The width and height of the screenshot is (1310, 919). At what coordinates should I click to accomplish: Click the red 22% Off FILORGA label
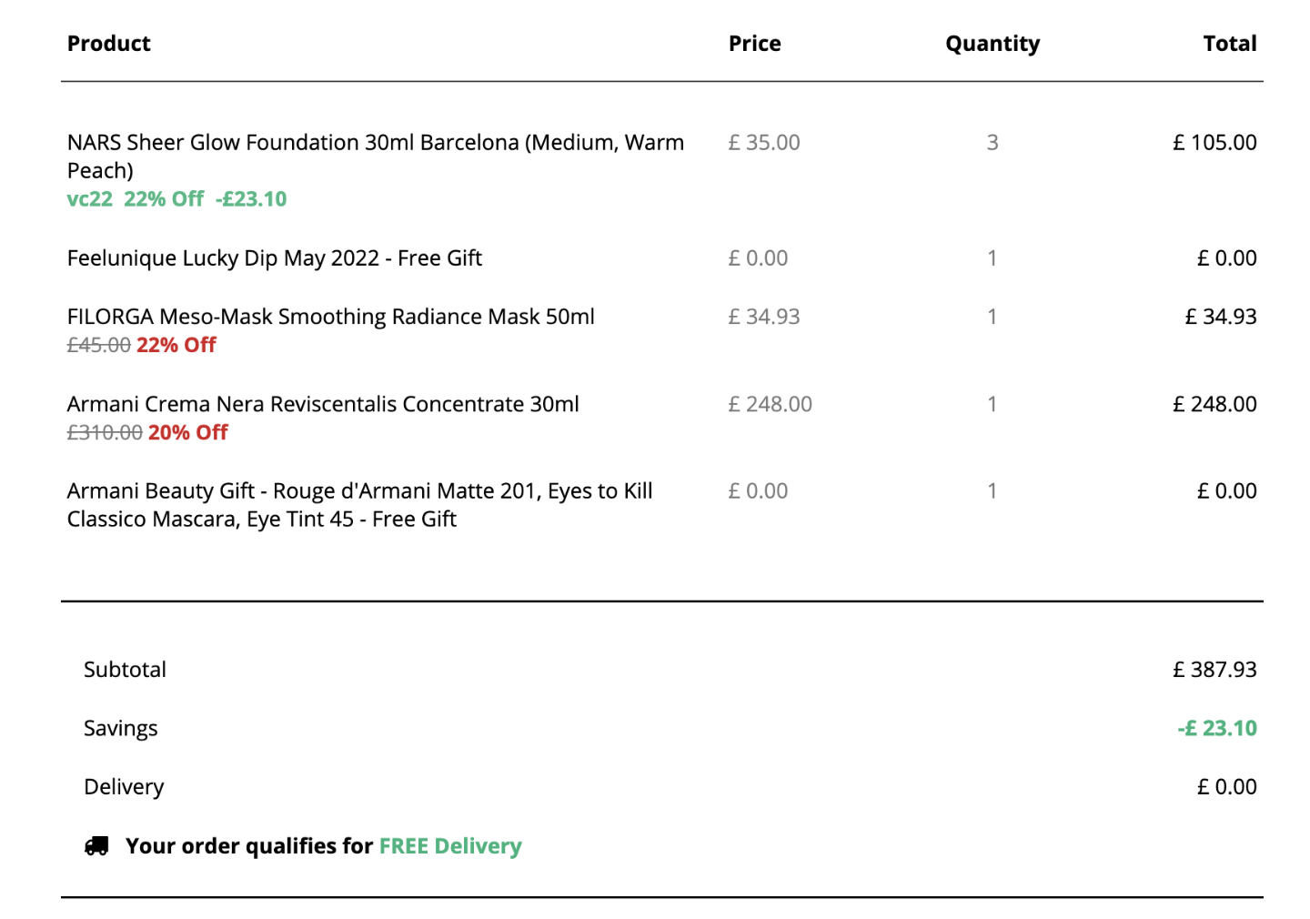[176, 346]
